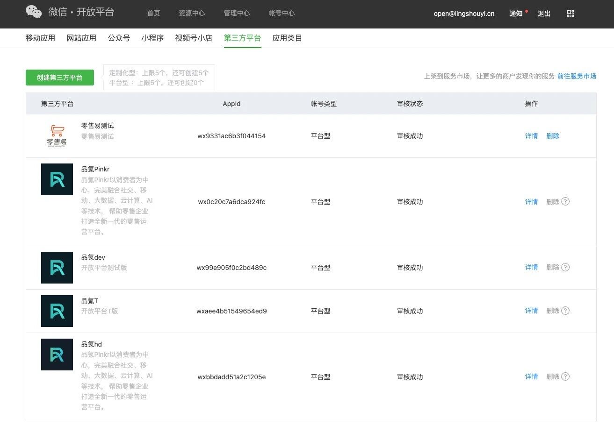Screen dimensions: 614x440
Task: Open 详情 for 品氪hd
Action: [x=531, y=376]
